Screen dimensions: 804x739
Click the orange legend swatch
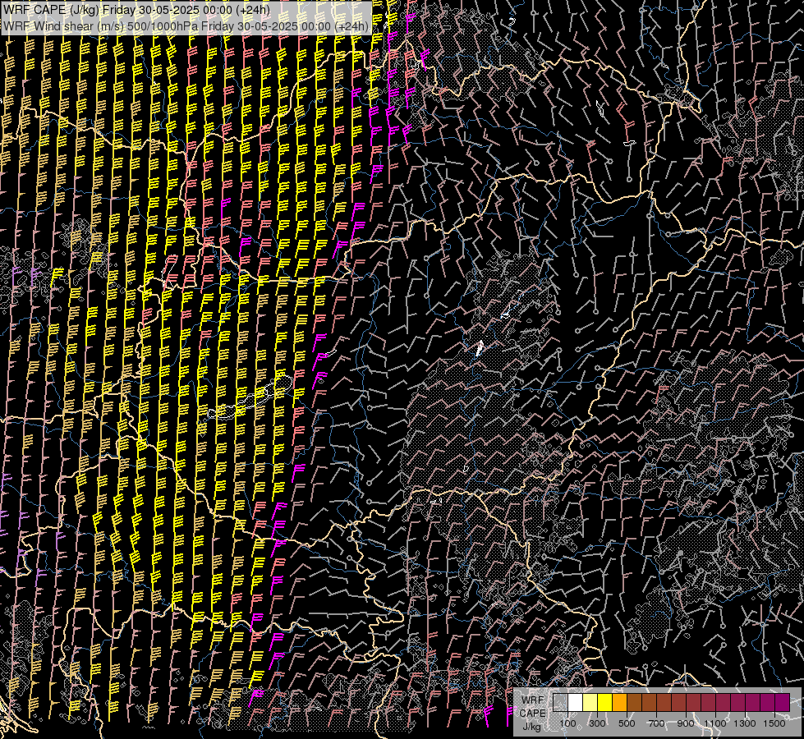click(x=619, y=703)
